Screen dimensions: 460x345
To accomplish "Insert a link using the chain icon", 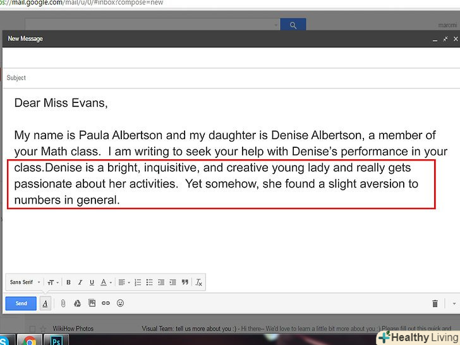I will (106, 303).
